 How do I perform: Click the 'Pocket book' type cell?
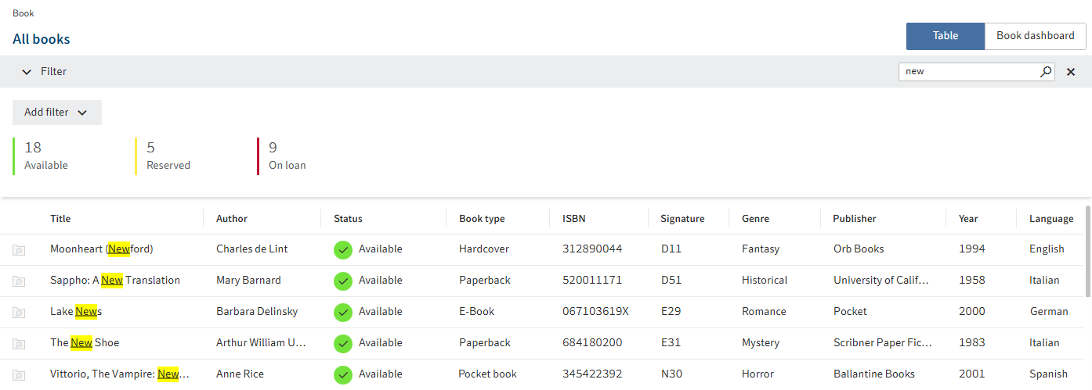coord(487,374)
